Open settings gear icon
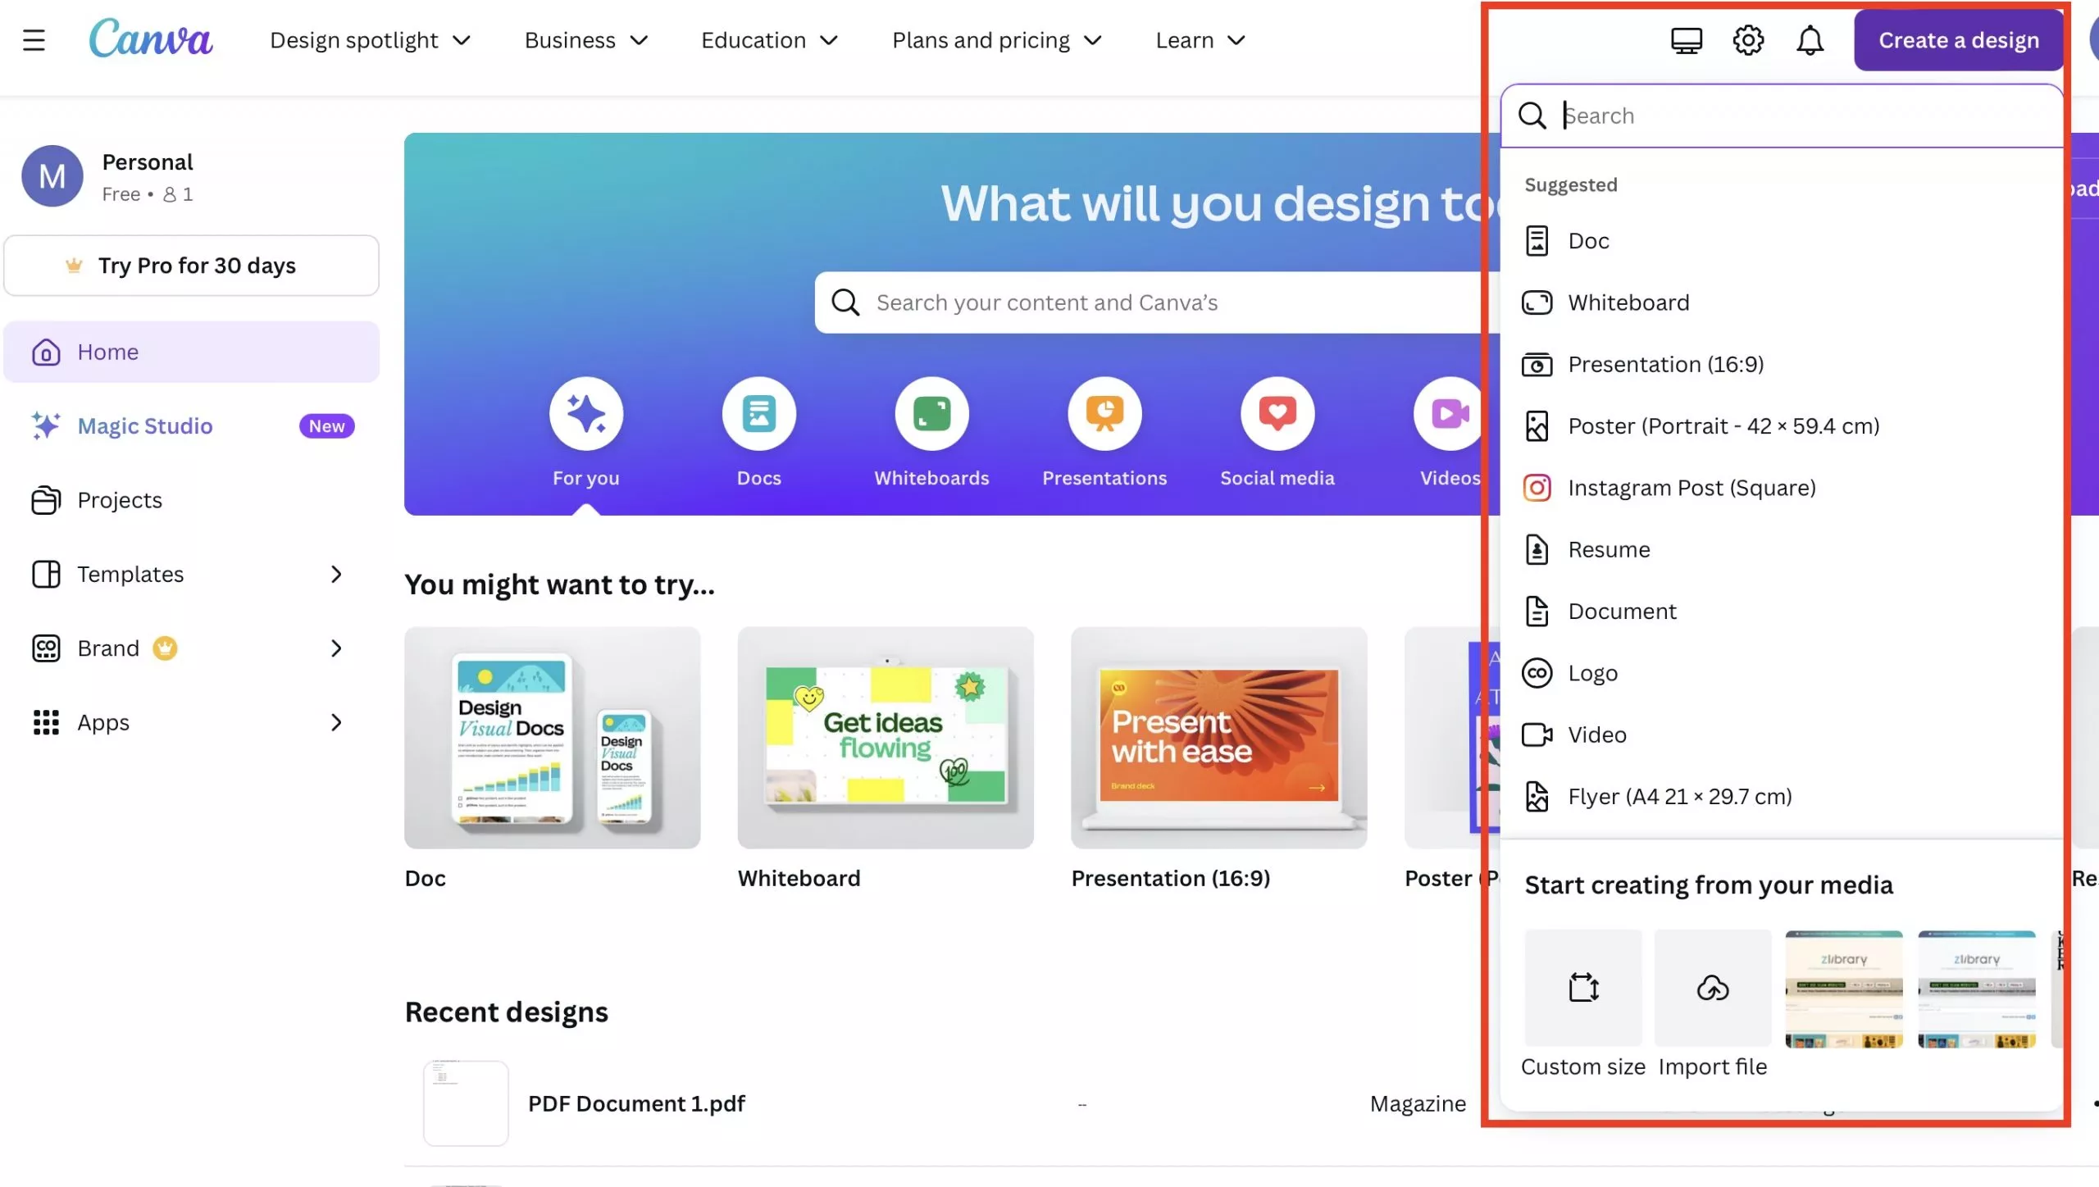 1748,40
